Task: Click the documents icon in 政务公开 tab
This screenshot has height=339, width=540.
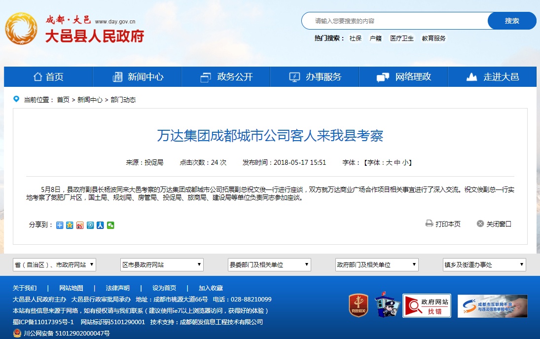Action: (x=206, y=77)
